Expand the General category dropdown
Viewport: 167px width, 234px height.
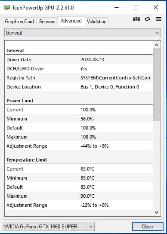[83, 33]
